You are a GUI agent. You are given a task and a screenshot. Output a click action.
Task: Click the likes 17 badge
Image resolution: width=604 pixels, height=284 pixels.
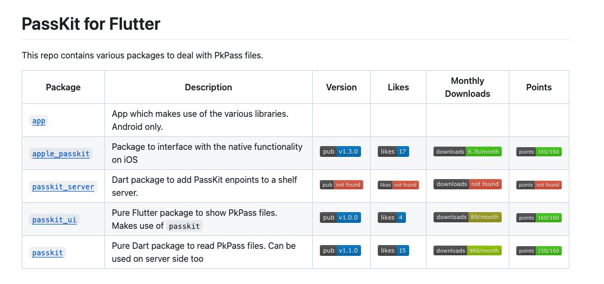[x=393, y=151]
